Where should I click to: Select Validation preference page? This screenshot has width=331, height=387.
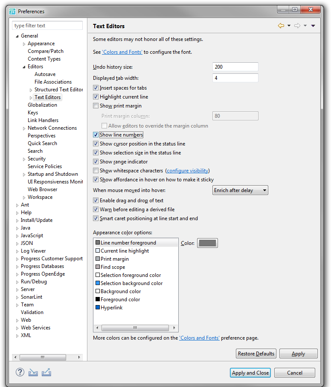(x=32, y=312)
